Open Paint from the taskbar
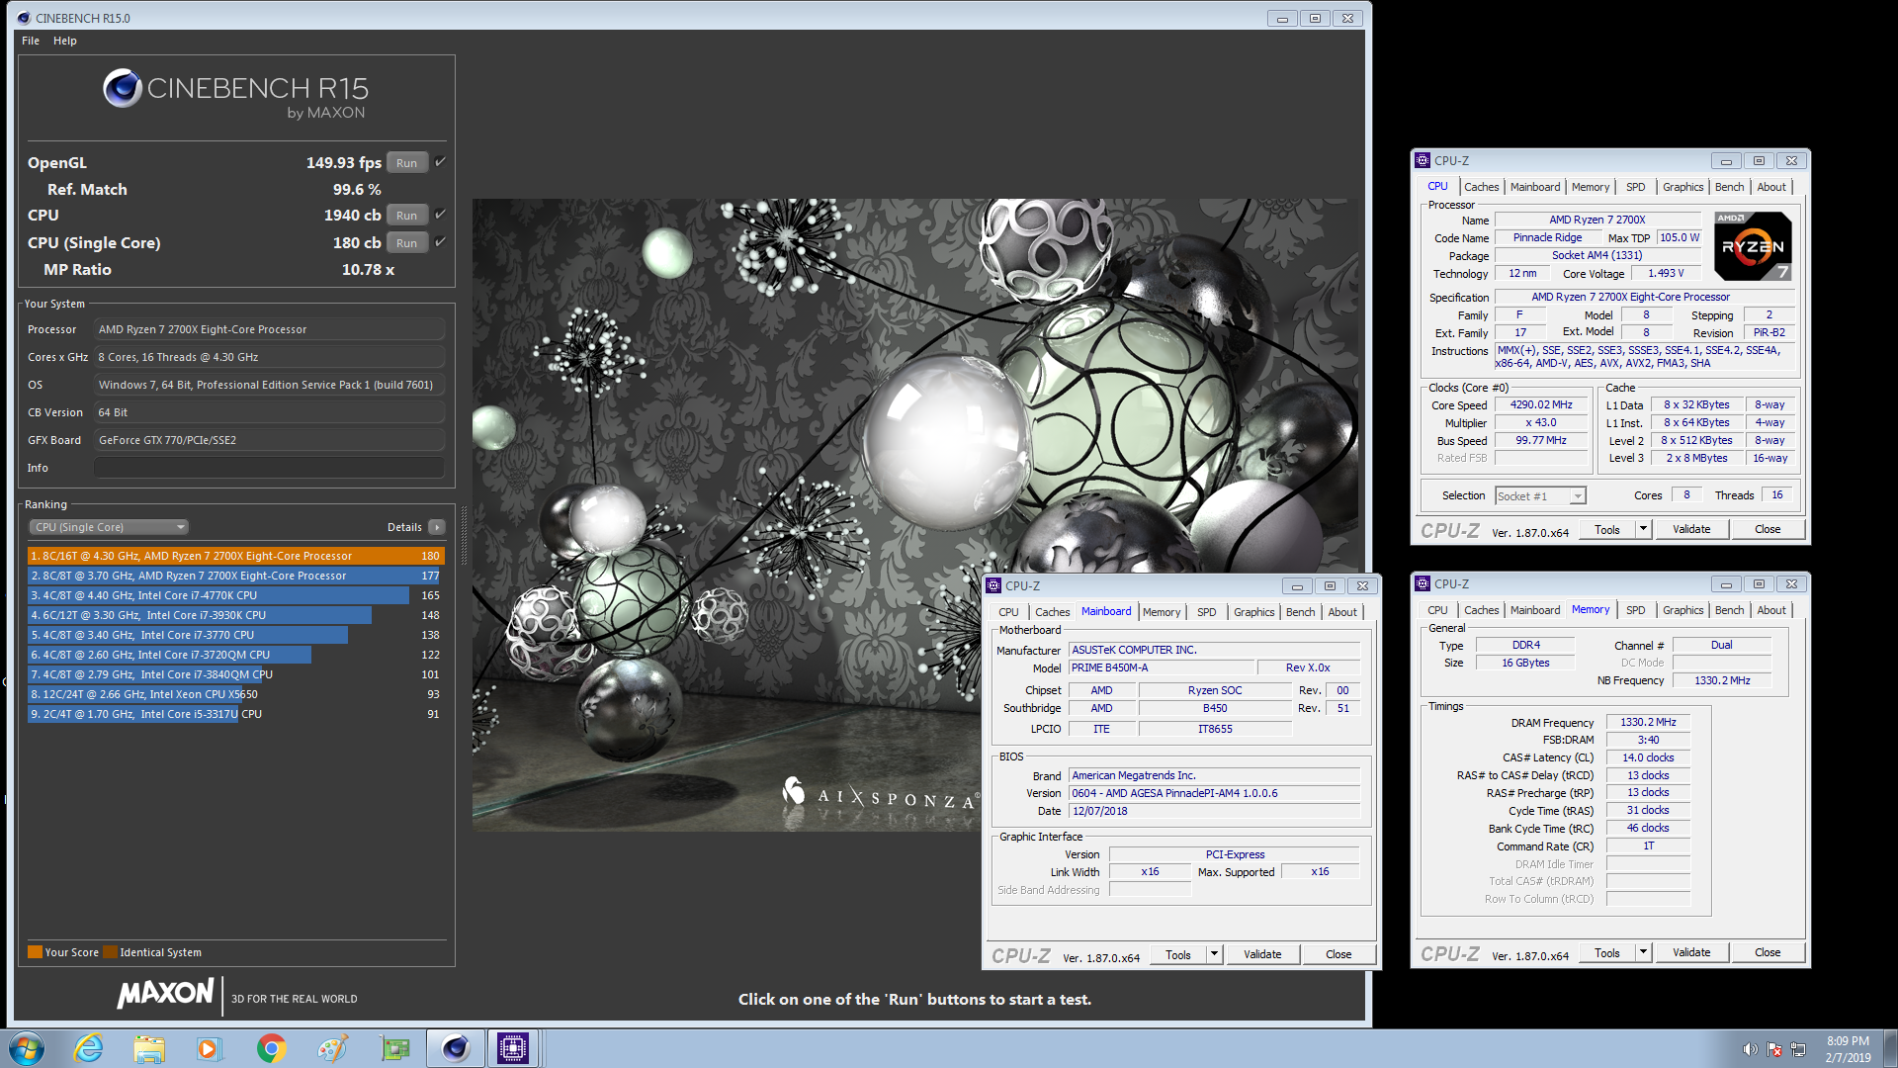 click(332, 1048)
